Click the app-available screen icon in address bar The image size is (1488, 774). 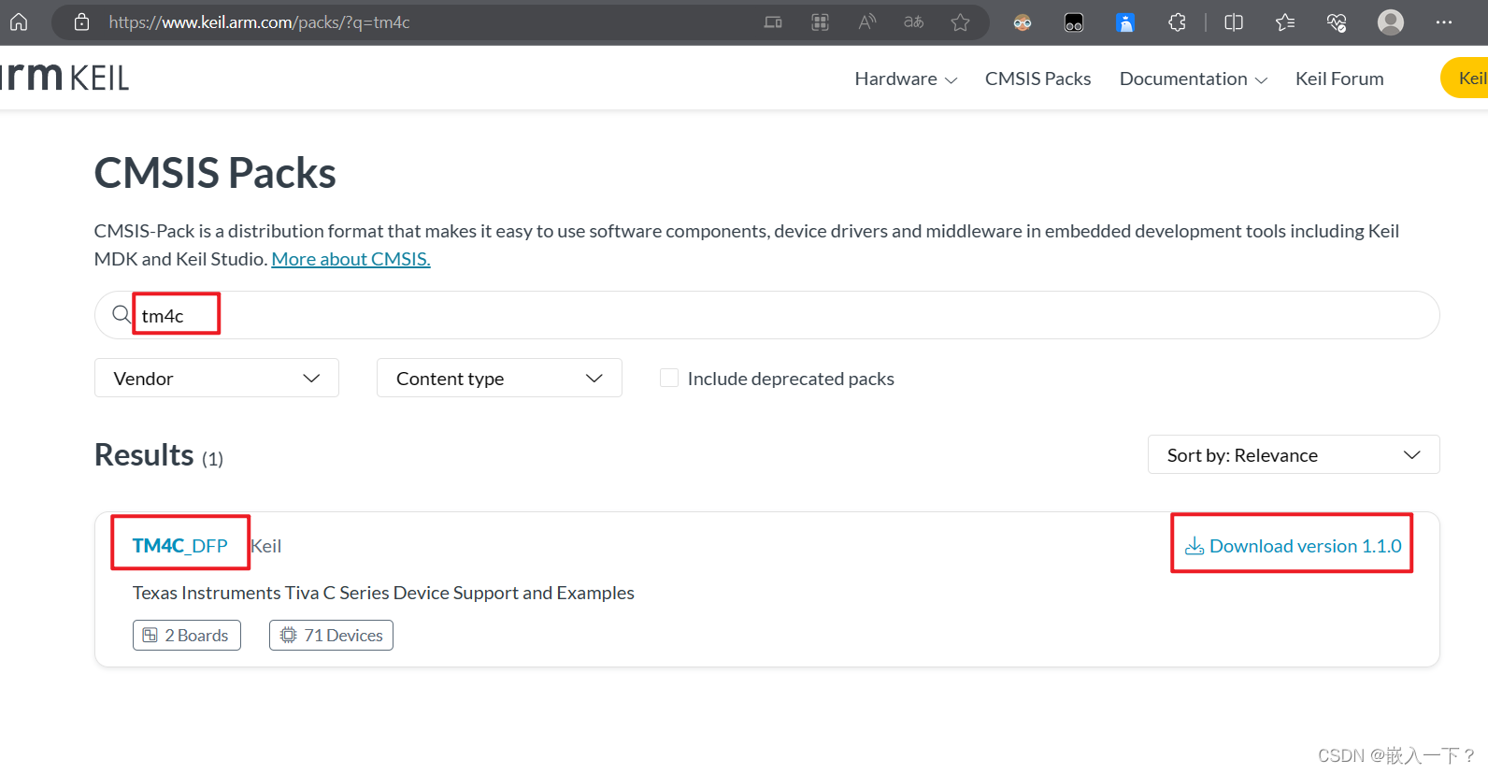[773, 21]
